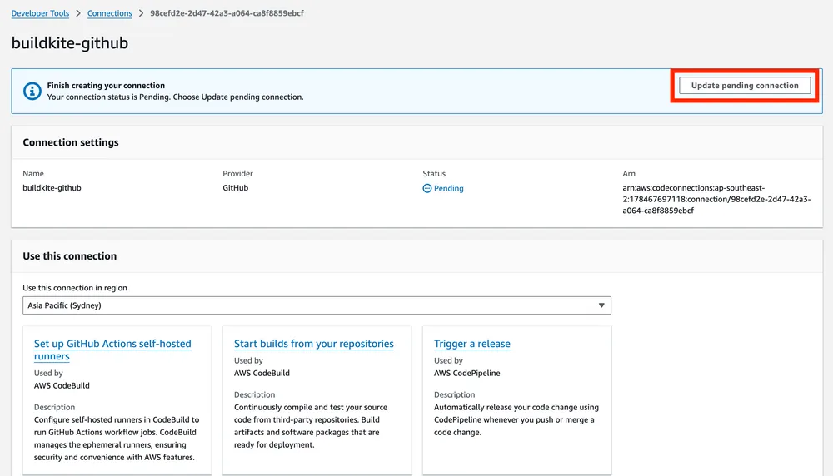Screen dimensions: 833x476
Task: Click the info icon in the banner
Action: (x=32, y=92)
